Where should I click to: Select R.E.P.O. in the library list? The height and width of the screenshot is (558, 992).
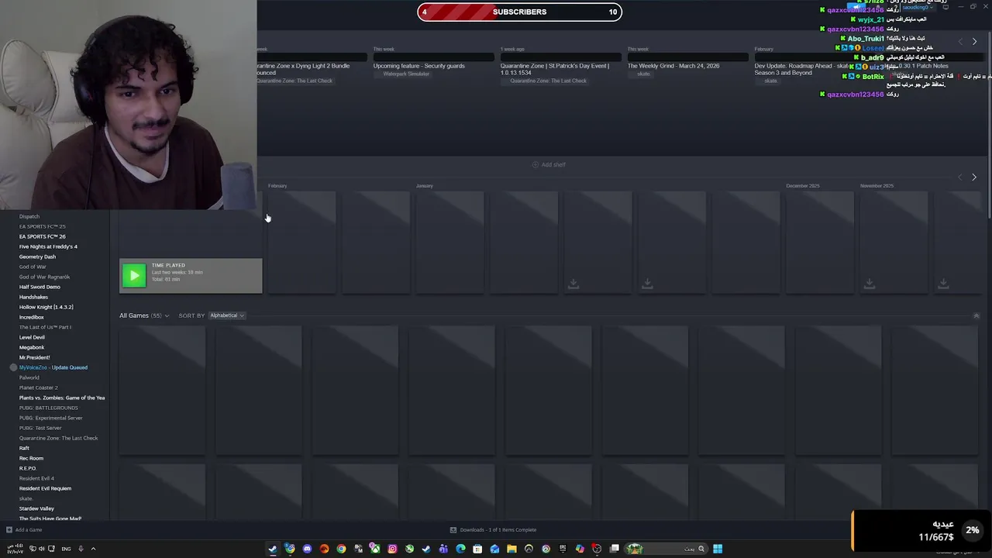(x=28, y=468)
